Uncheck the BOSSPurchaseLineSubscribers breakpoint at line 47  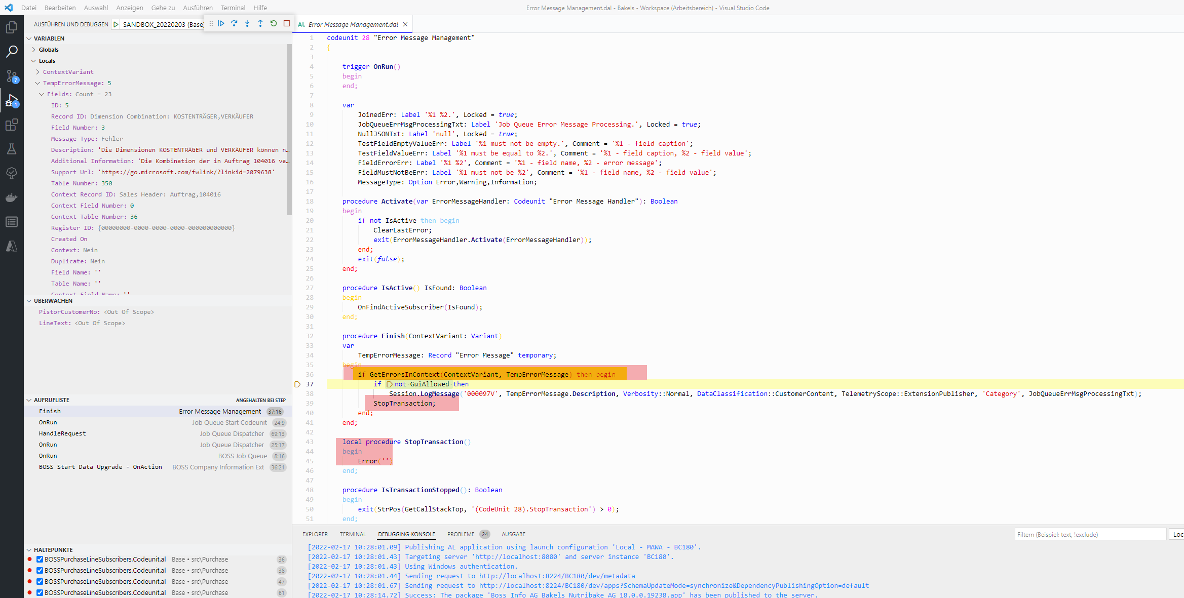click(40, 581)
